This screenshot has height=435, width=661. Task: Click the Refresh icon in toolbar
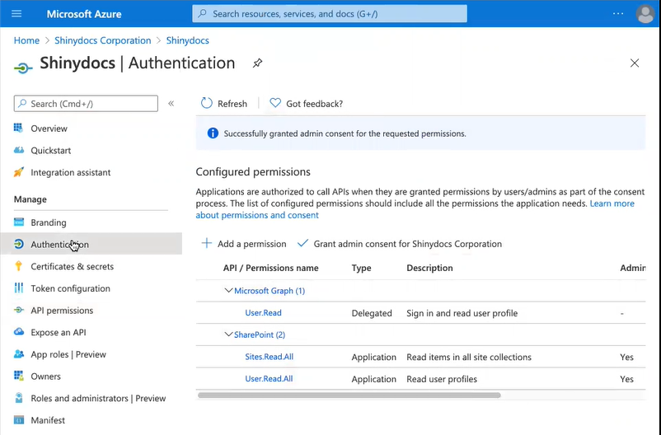click(x=207, y=104)
